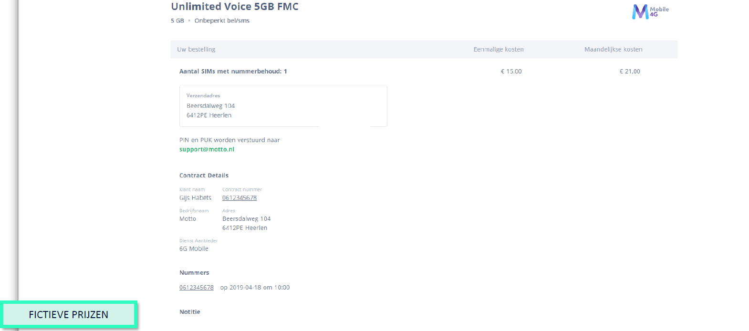749x331 pixels.
Task: Click the Uw bestelling column header
Action: (196, 49)
